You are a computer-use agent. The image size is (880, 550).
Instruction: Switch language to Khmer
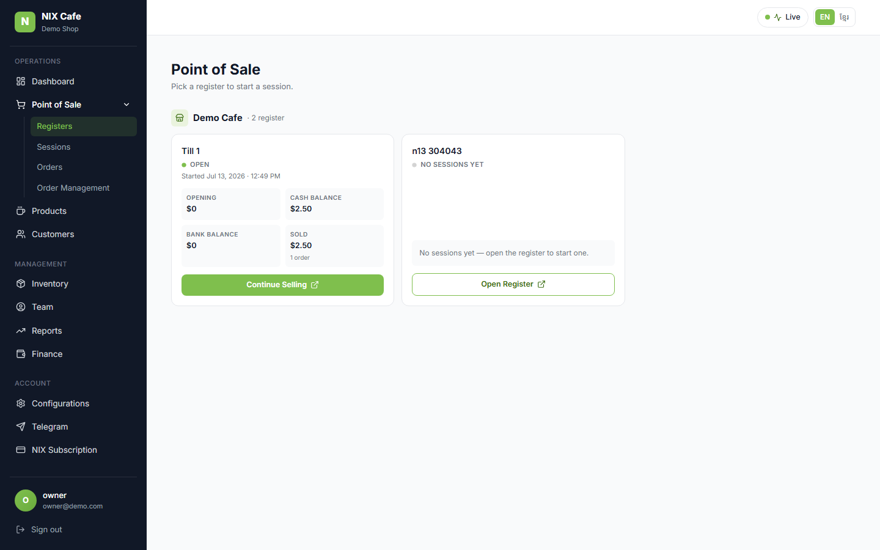(844, 17)
